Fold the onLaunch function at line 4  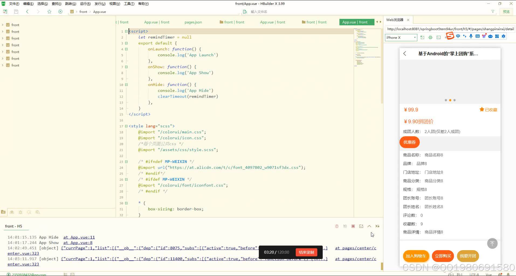pos(126,49)
